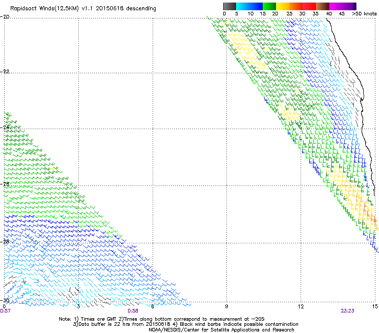Click the '20' label under the color bar
The width and height of the screenshot is (379, 333).
click(275, 14)
